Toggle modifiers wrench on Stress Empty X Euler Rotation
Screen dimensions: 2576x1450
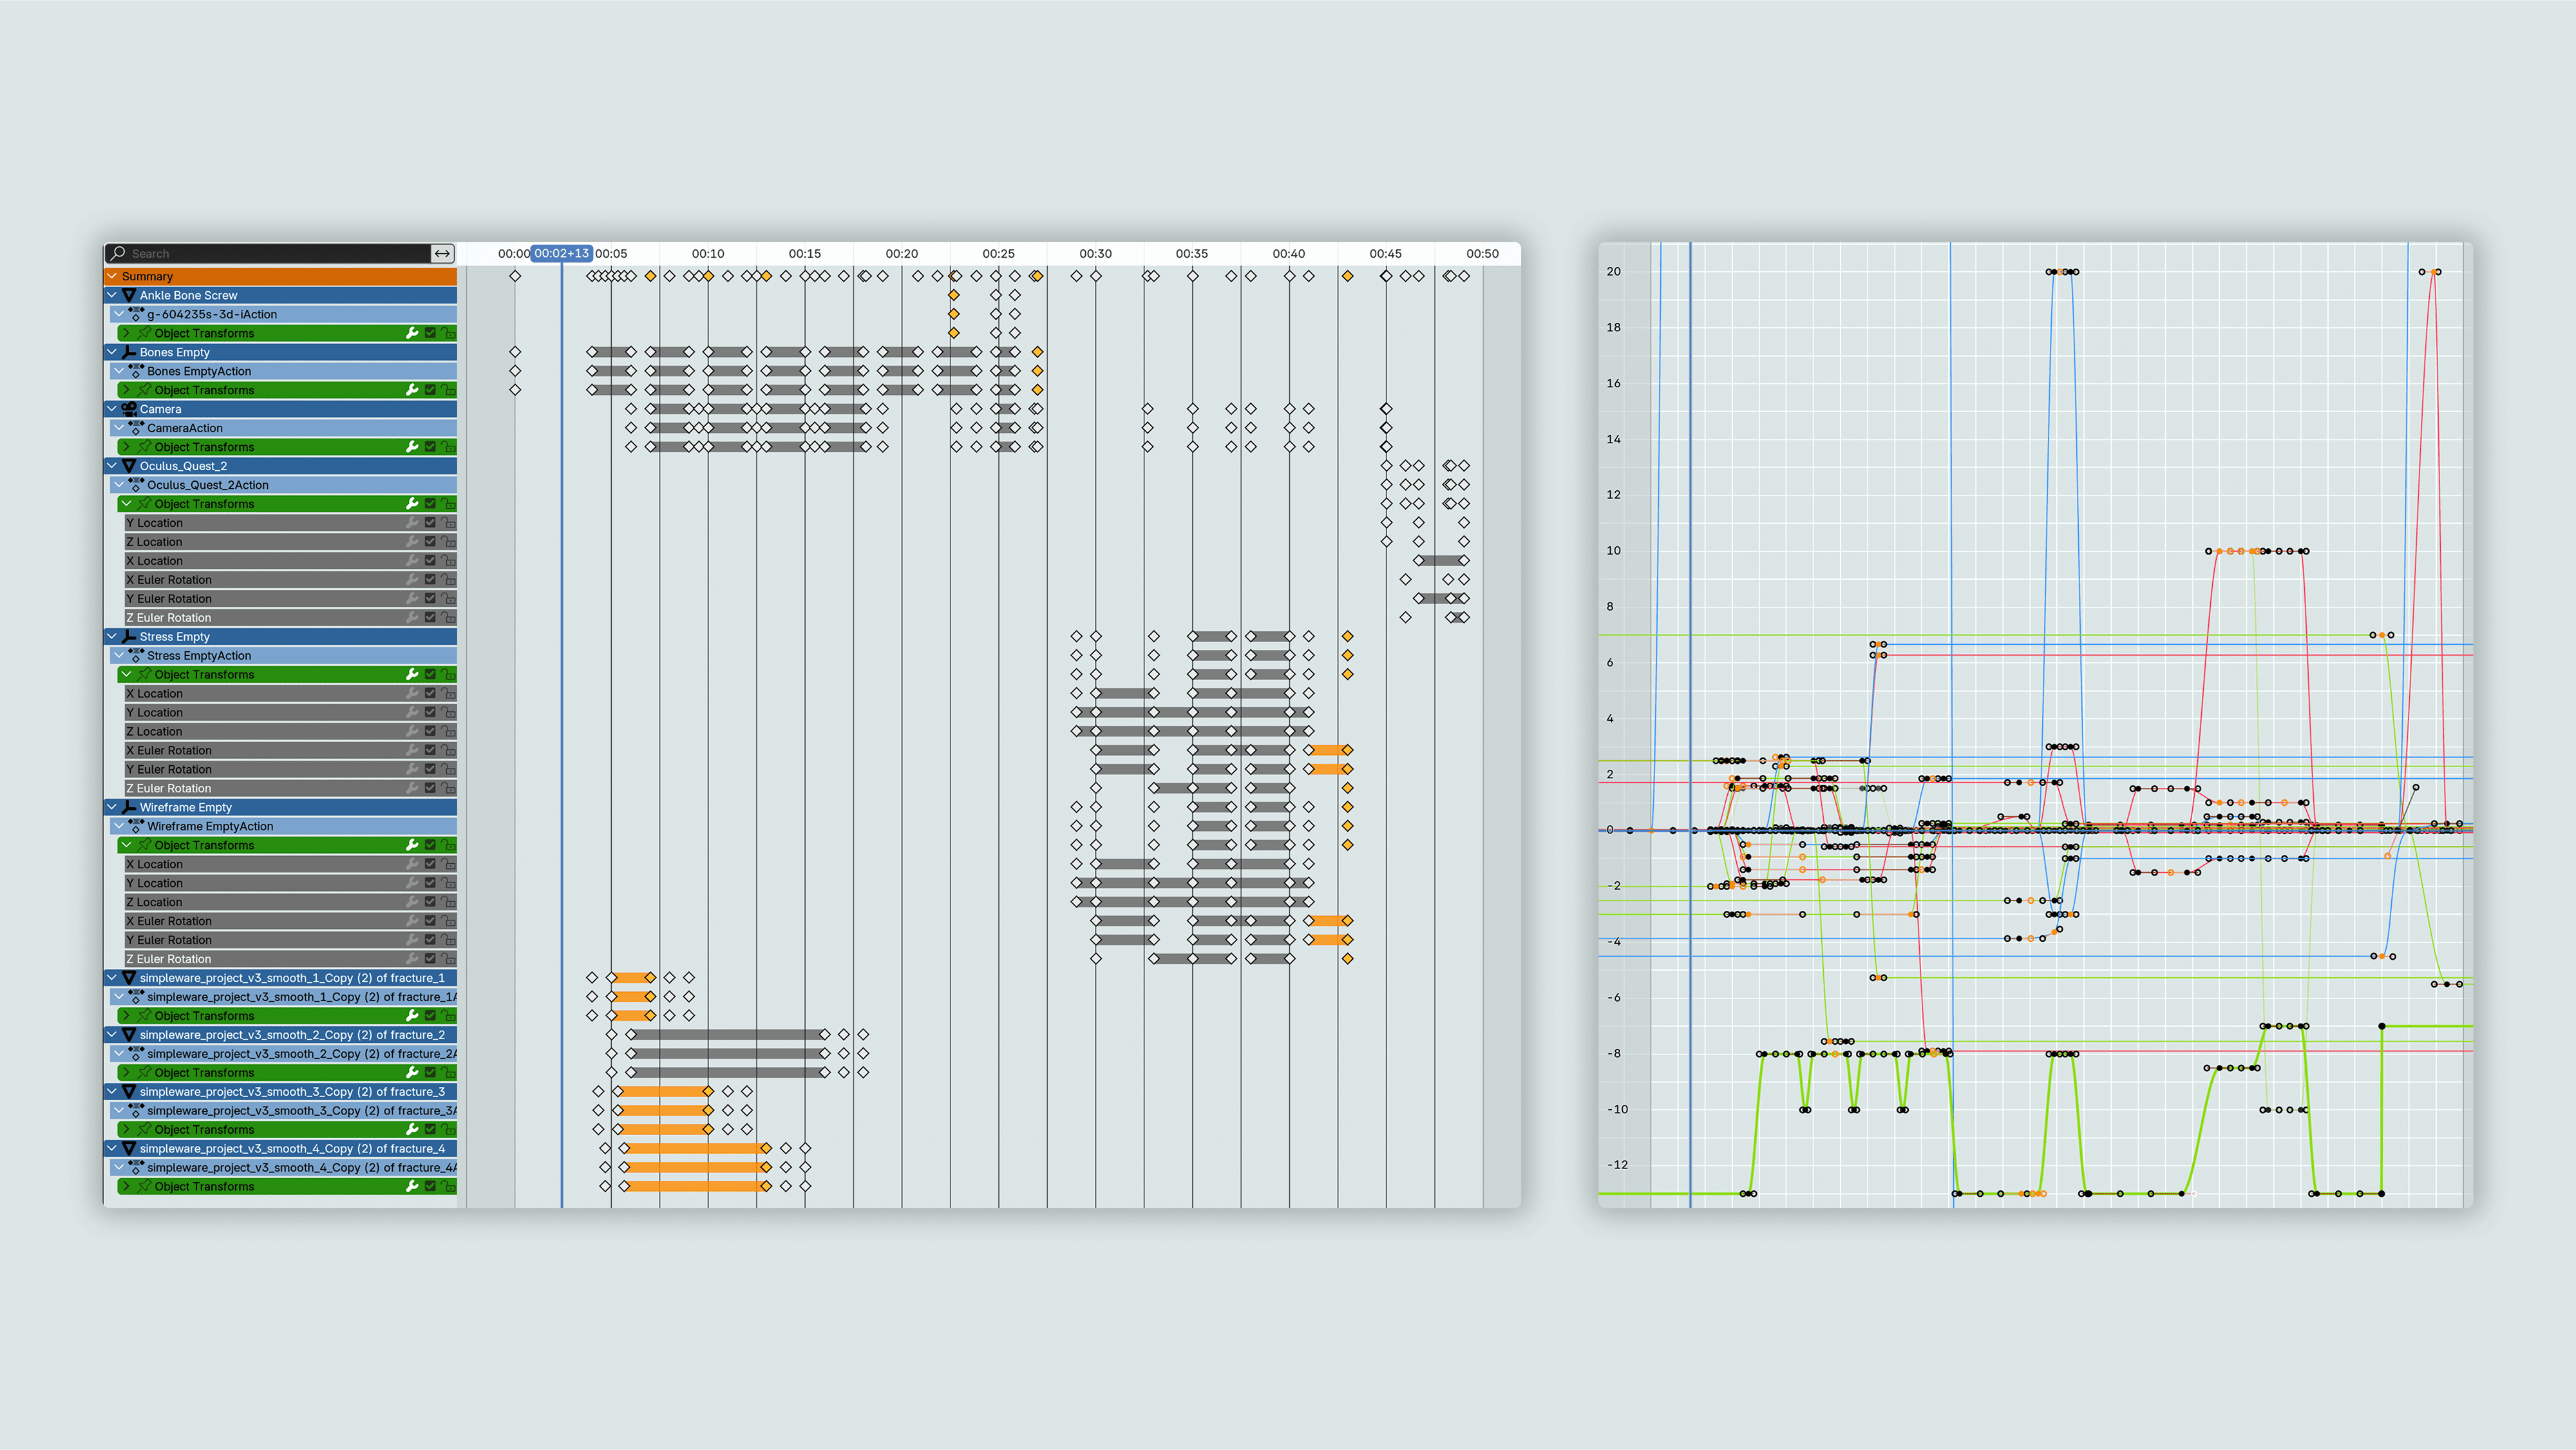click(x=412, y=750)
